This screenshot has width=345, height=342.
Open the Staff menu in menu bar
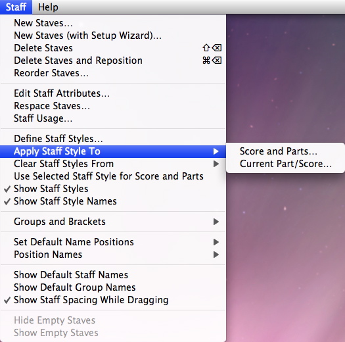click(x=16, y=7)
